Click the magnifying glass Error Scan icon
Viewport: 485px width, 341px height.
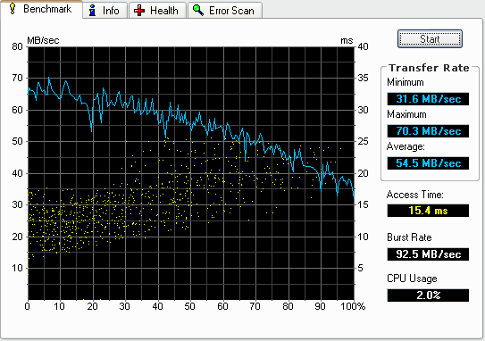pyautogui.click(x=198, y=10)
